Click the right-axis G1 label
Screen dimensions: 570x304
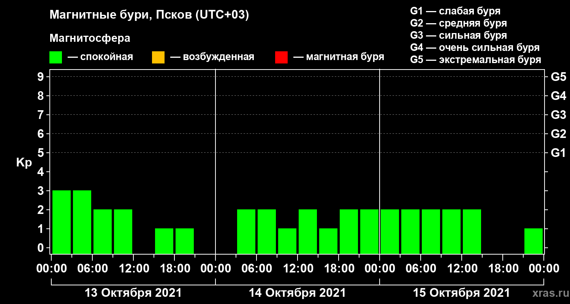click(558, 153)
